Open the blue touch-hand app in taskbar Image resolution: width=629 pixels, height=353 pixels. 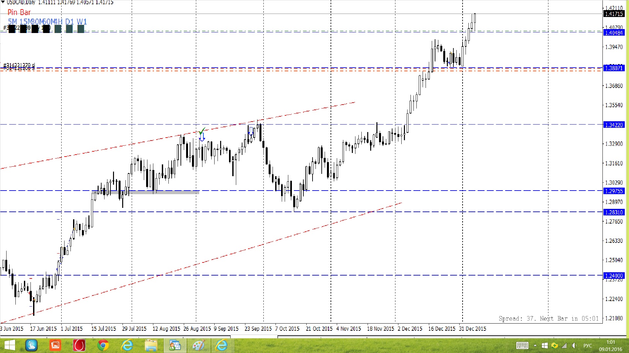tap(31, 345)
